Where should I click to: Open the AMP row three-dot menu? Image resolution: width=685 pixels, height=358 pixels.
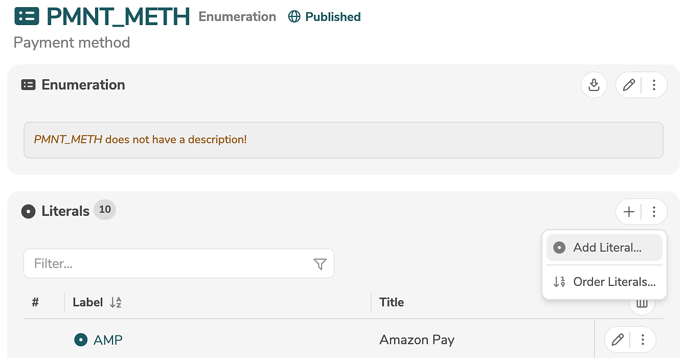[643, 339]
